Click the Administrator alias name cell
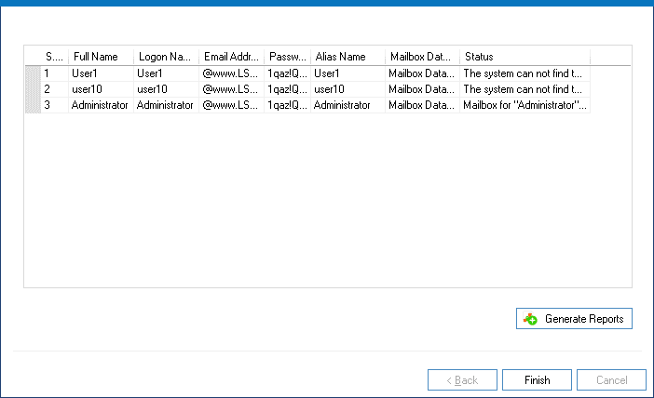This screenshot has height=398, width=654. tap(347, 105)
